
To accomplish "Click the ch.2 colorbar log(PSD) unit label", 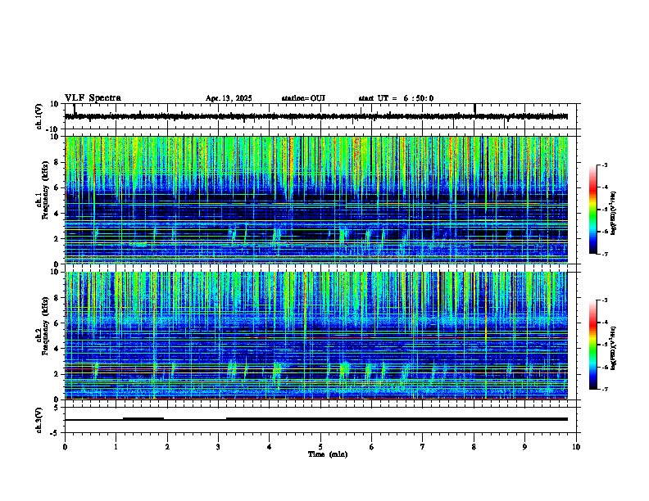I will (614, 349).
